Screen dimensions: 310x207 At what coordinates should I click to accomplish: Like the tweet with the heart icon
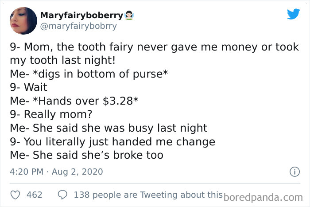15,195
